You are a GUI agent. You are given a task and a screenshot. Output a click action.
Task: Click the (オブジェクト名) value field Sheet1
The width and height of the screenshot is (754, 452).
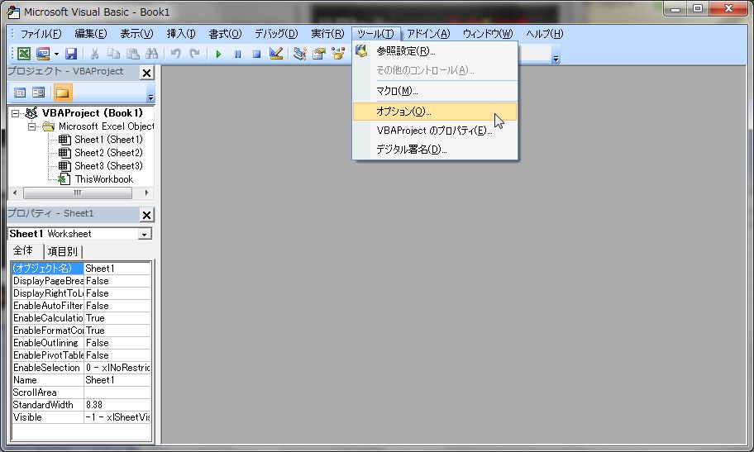click(x=117, y=269)
